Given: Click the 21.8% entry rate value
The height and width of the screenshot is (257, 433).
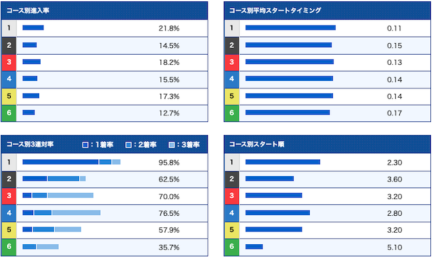Looking at the screenshot, I should point(169,28).
